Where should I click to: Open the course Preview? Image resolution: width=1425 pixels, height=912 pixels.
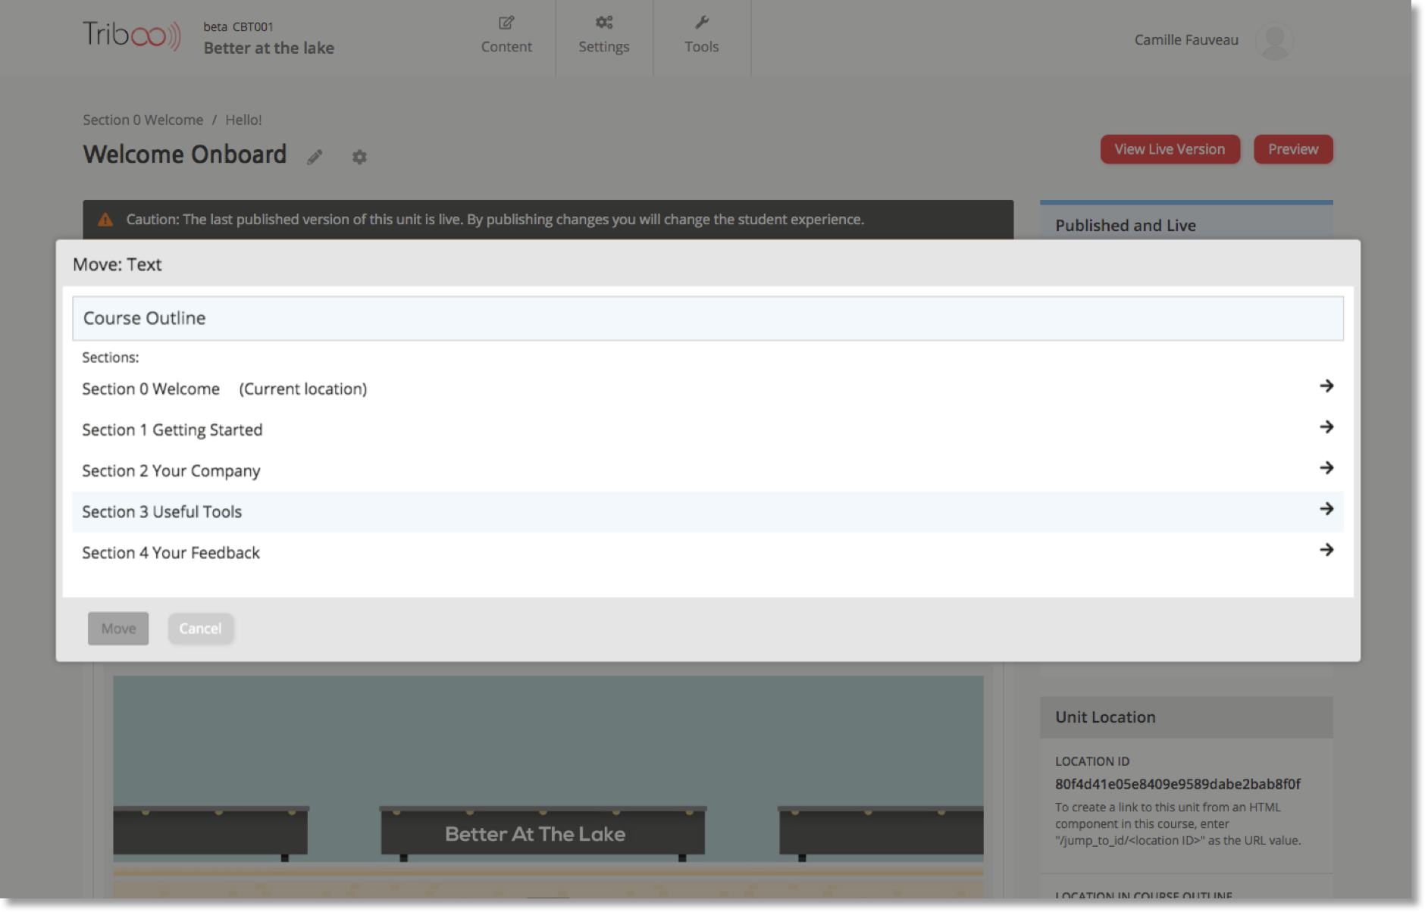click(x=1292, y=148)
